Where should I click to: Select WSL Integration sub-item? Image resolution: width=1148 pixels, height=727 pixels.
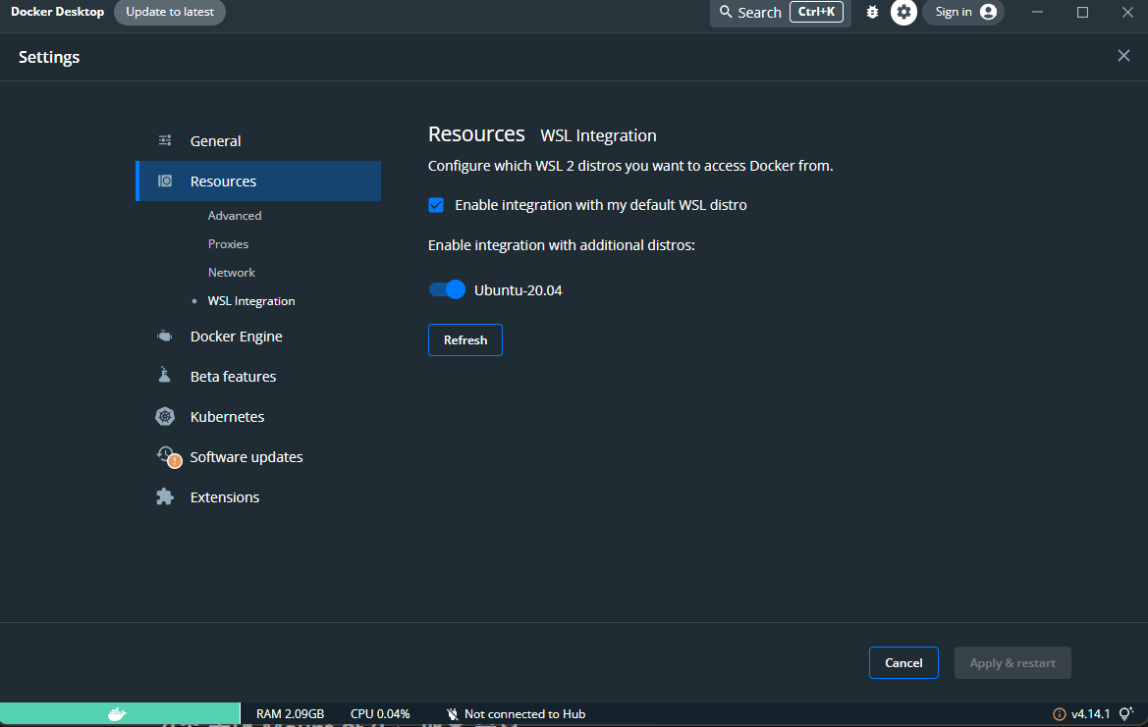click(251, 300)
